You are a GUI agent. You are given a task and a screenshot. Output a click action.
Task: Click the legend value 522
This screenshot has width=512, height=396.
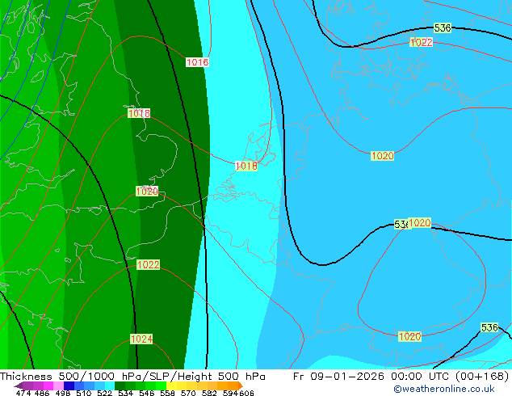[104, 393]
